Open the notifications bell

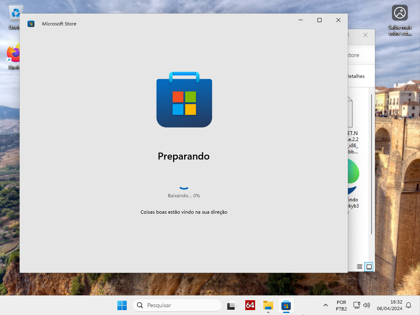tap(409, 305)
